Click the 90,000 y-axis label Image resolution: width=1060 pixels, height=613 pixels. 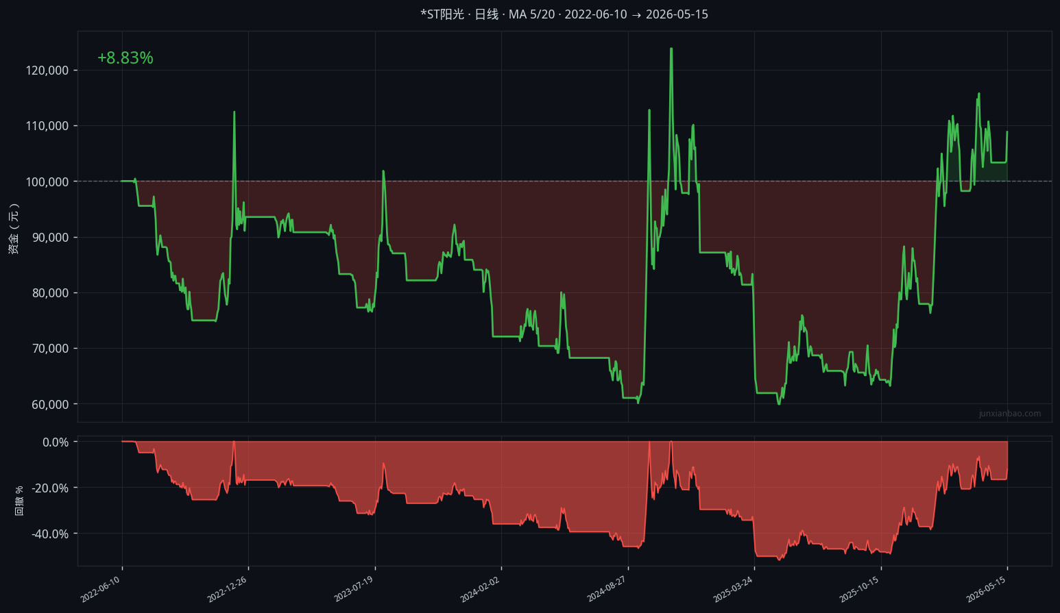point(49,238)
